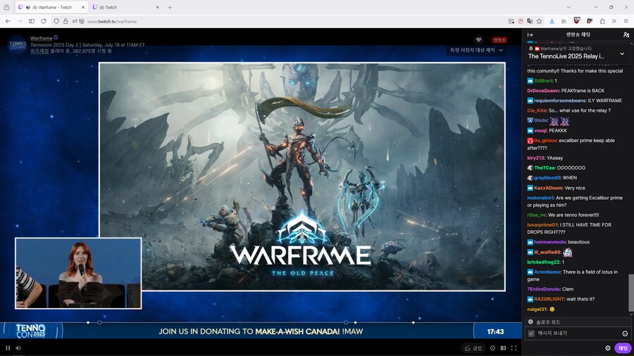The height and width of the screenshot is (356, 634).
Task: Enter fullscreen video mode
Action: point(514,348)
